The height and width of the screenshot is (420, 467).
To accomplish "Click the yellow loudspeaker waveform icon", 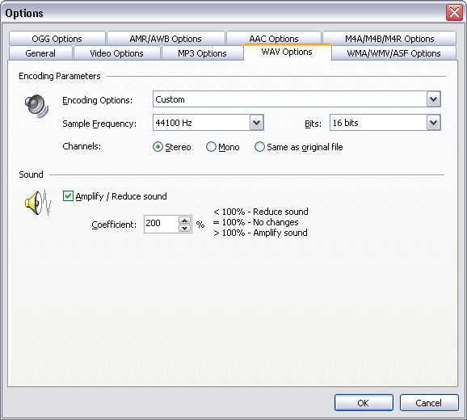I will tap(38, 203).
